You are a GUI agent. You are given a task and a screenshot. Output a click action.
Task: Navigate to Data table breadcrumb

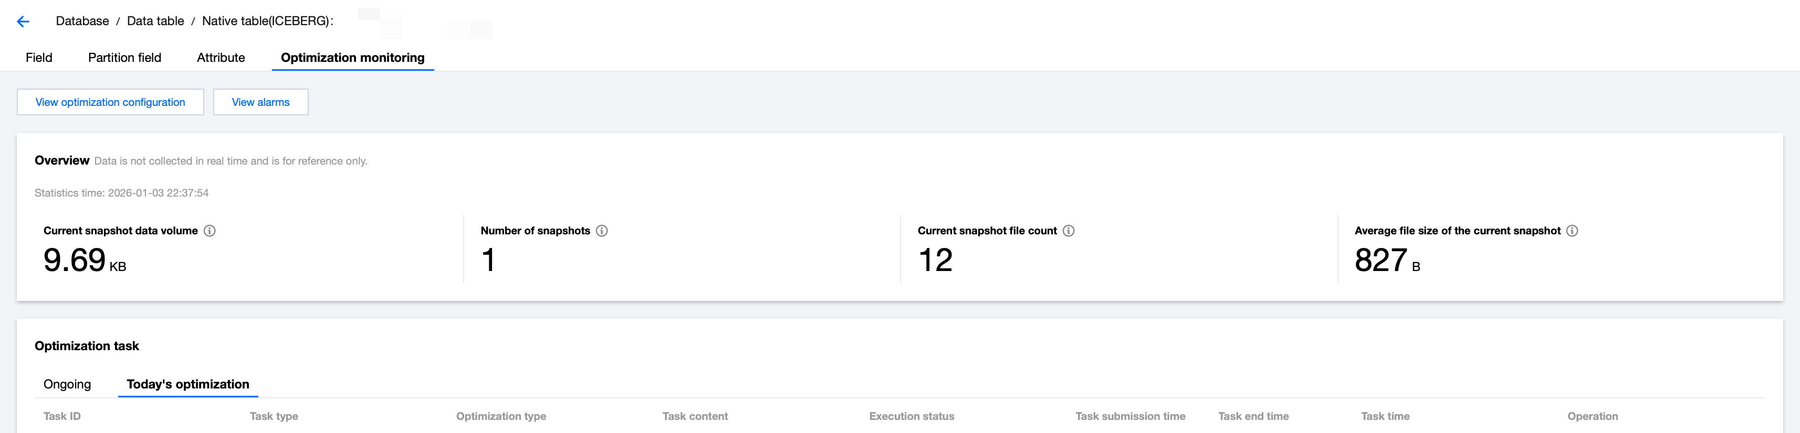click(x=155, y=21)
